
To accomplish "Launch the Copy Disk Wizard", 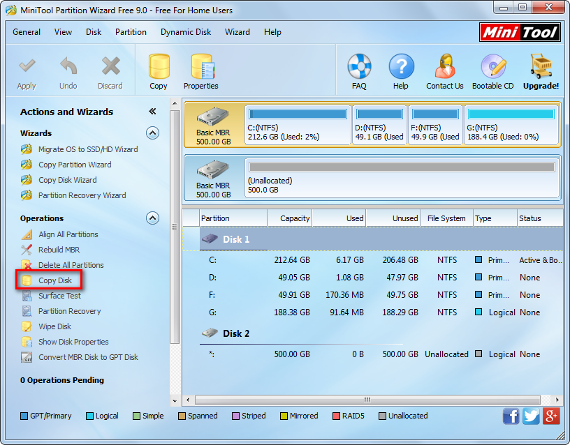I will (x=68, y=180).
